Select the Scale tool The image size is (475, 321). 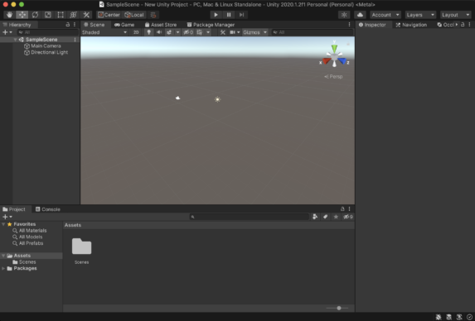pos(48,15)
